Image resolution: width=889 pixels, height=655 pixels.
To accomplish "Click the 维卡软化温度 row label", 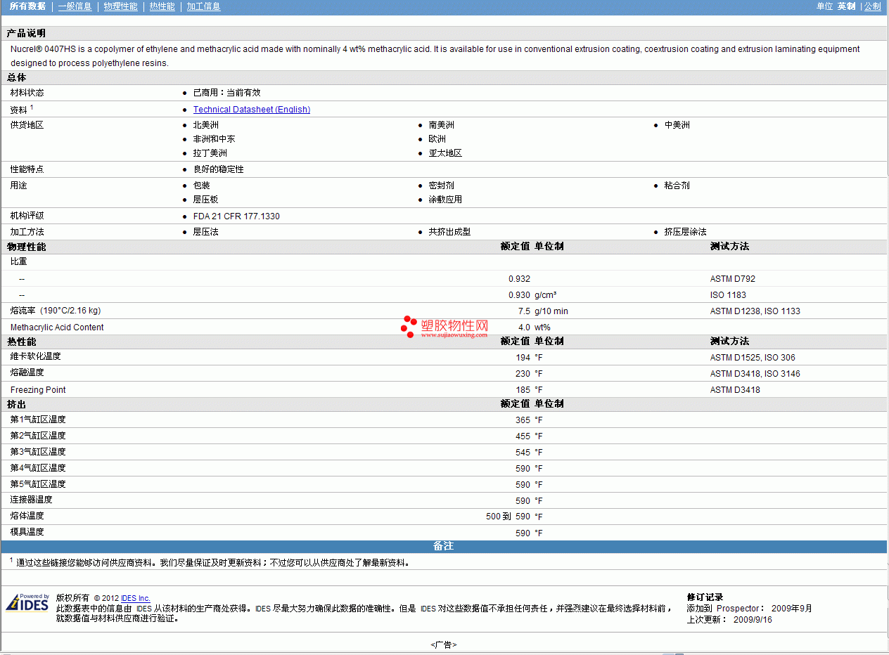I will coord(36,356).
